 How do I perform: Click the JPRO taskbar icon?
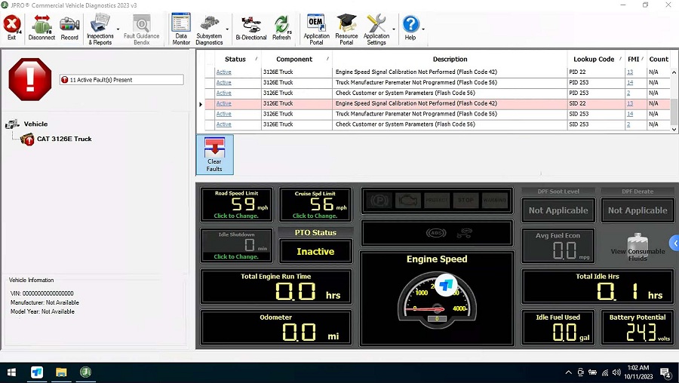(85, 372)
